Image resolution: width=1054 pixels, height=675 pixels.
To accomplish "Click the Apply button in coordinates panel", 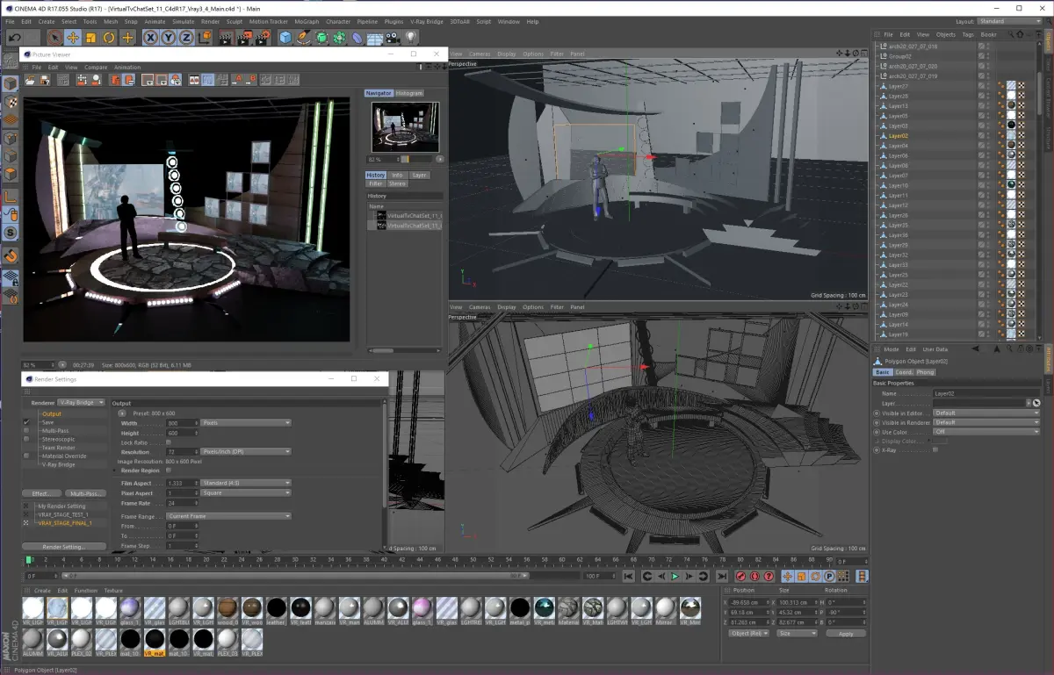I will point(846,633).
